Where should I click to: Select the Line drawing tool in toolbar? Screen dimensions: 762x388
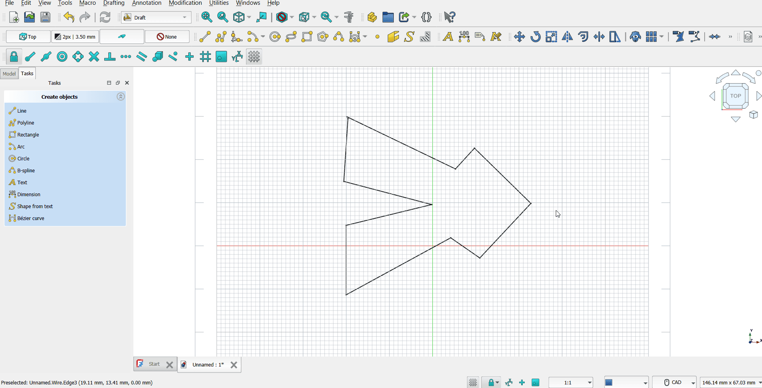click(205, 37)
